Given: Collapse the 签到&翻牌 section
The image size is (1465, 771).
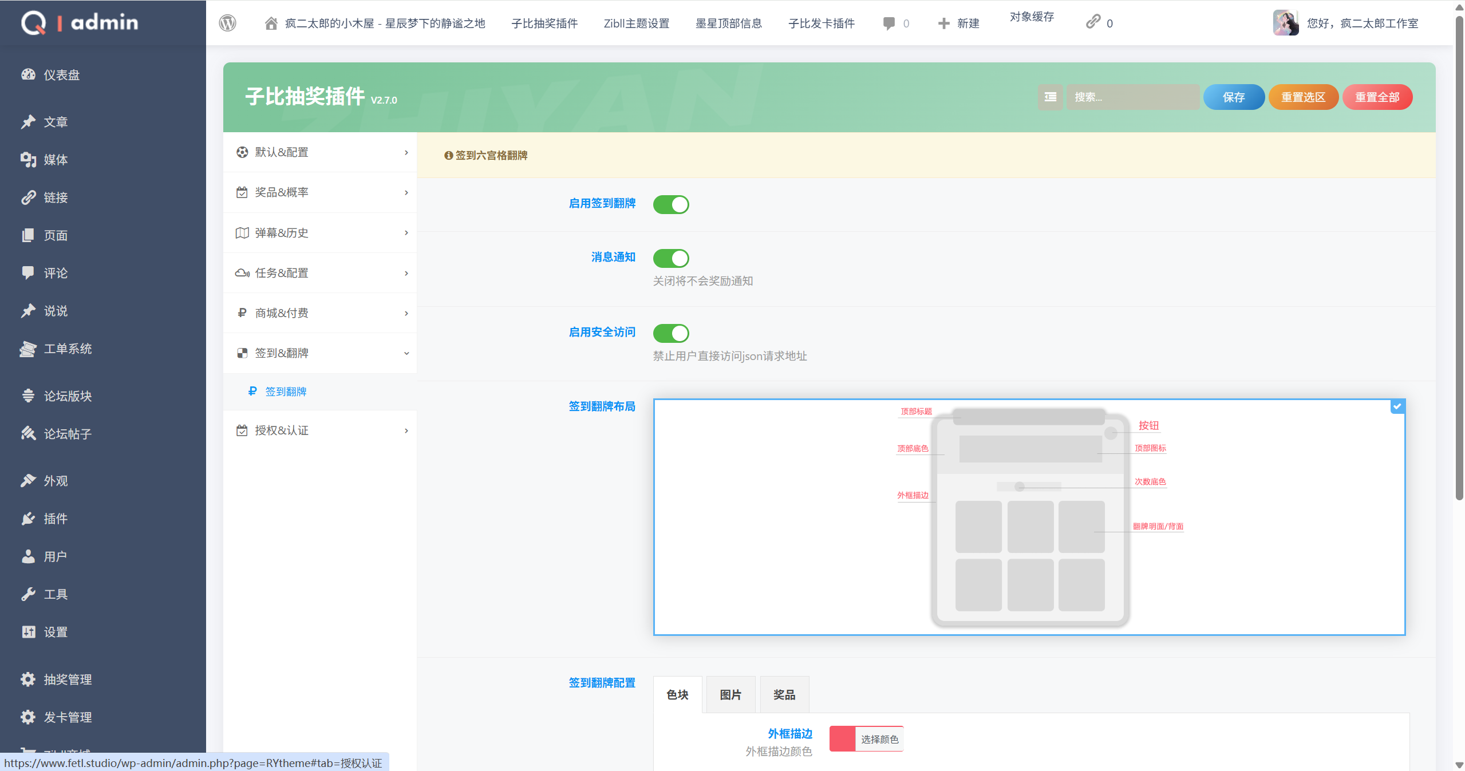Looking at the screenshot, I should (x=319, y=353).
